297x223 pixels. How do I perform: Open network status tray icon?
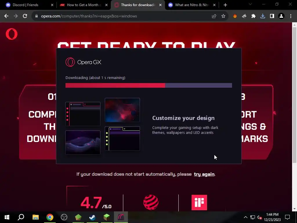(253, 217)
